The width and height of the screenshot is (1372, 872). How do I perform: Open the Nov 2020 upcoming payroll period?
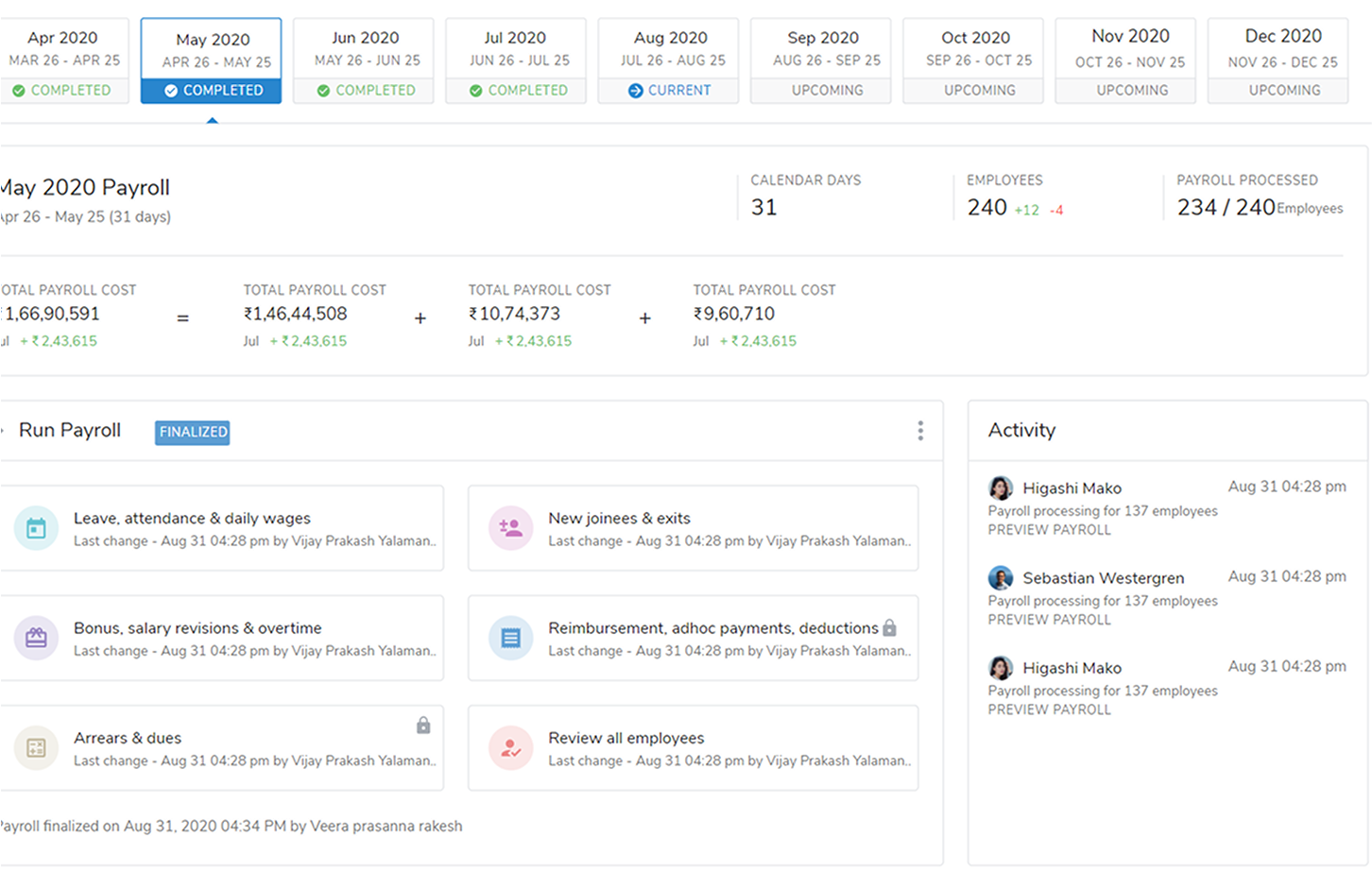[x=1125, y=60]
